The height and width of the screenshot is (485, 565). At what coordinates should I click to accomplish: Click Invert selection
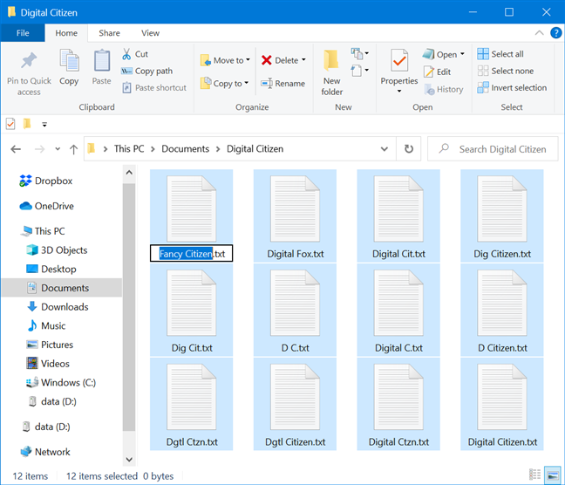[x=512, y=87]
